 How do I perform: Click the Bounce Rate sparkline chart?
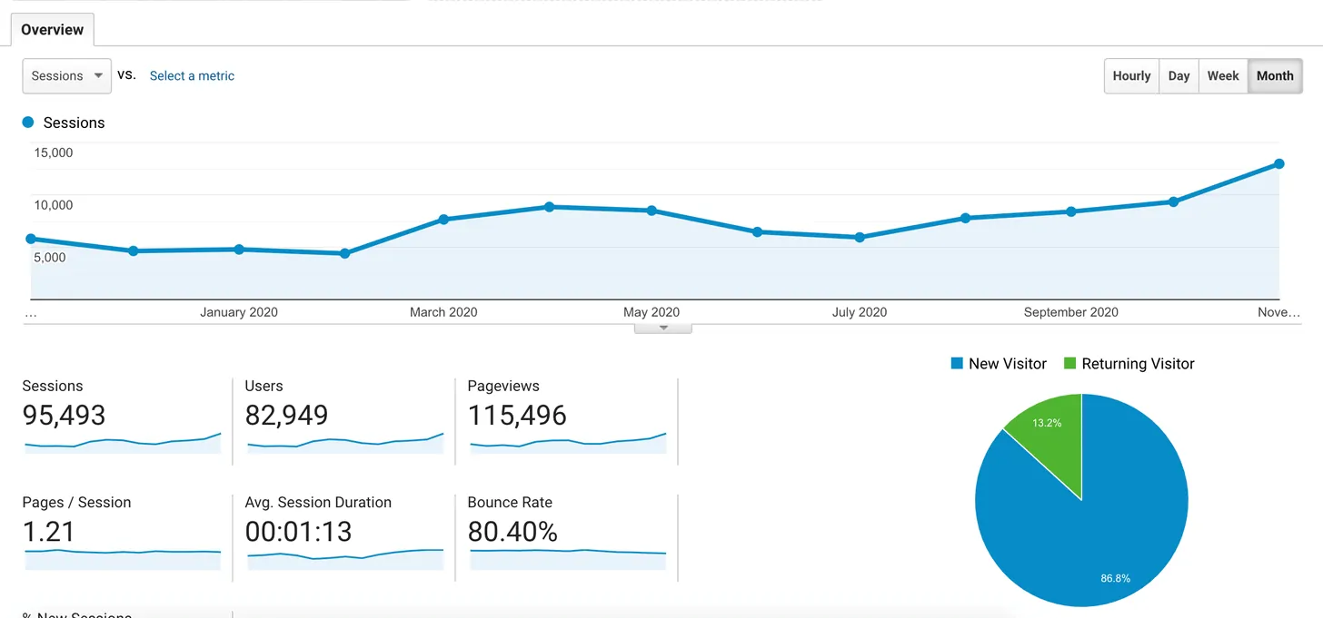tap(568, 559)
